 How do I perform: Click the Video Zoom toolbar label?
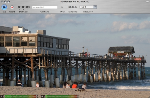click(x=88, y=12)
